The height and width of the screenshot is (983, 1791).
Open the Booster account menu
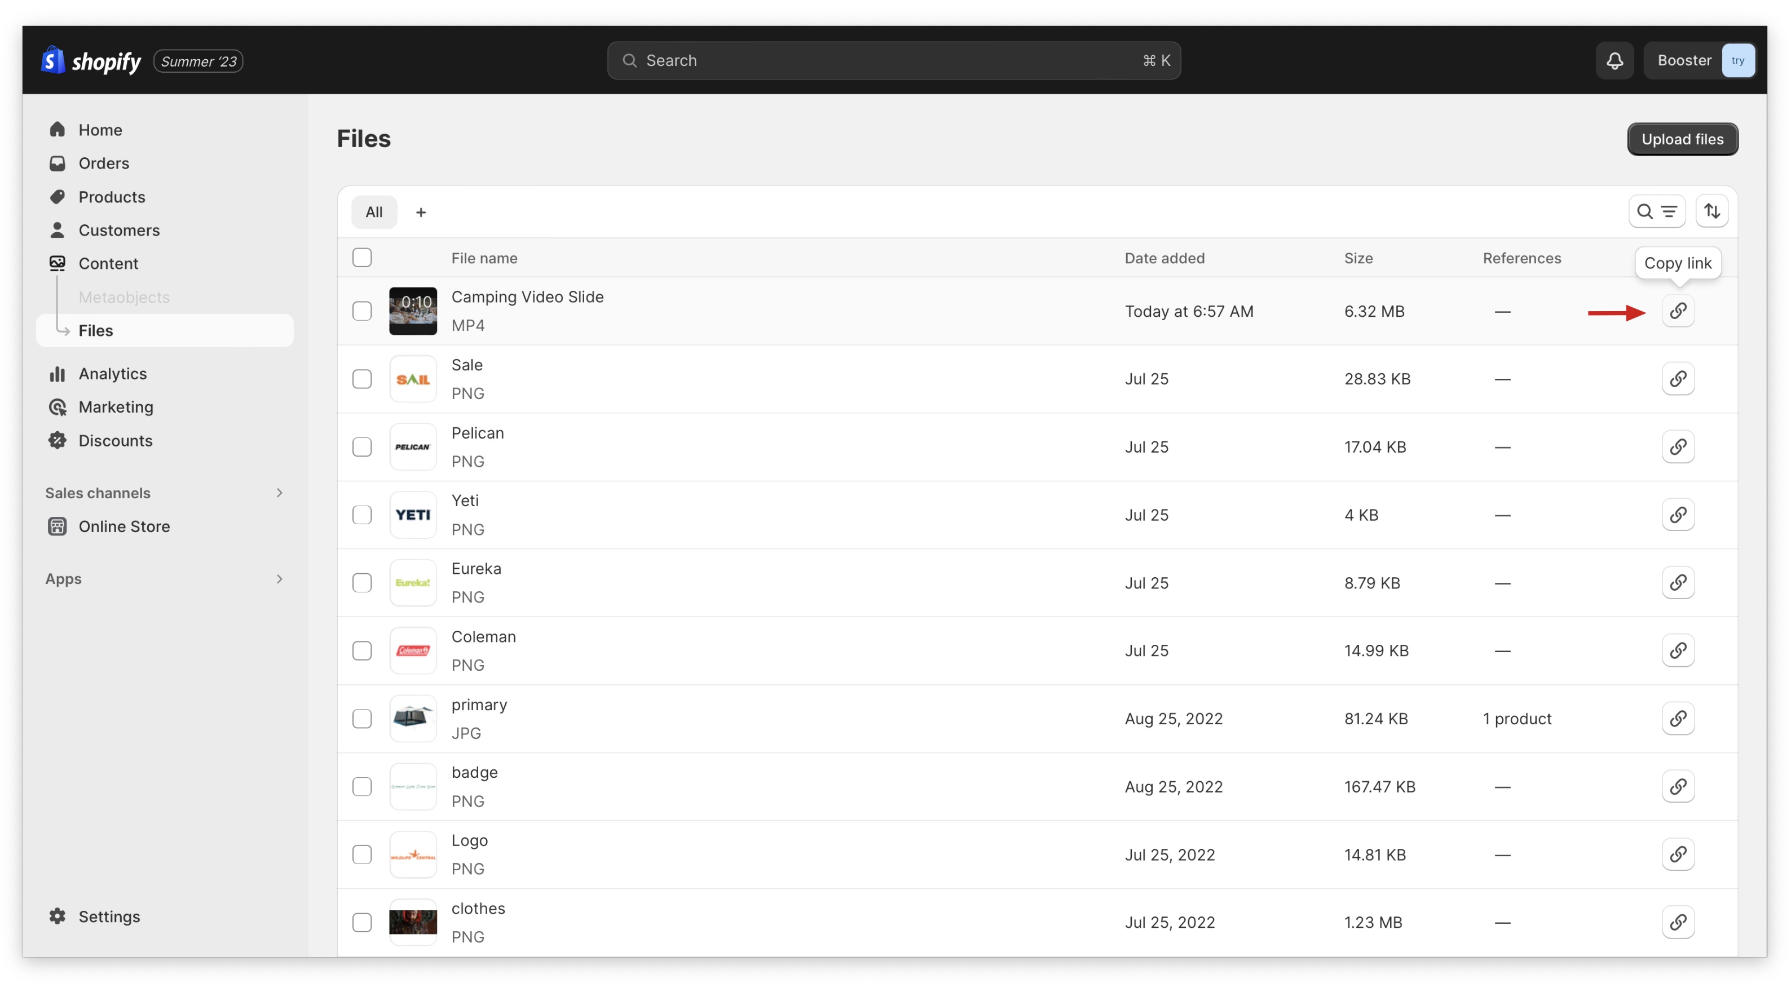coord(1699,60)
